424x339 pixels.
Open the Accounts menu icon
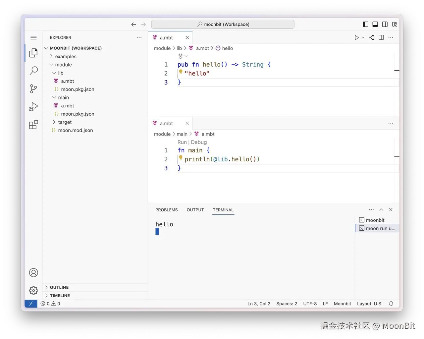point(33,273)
